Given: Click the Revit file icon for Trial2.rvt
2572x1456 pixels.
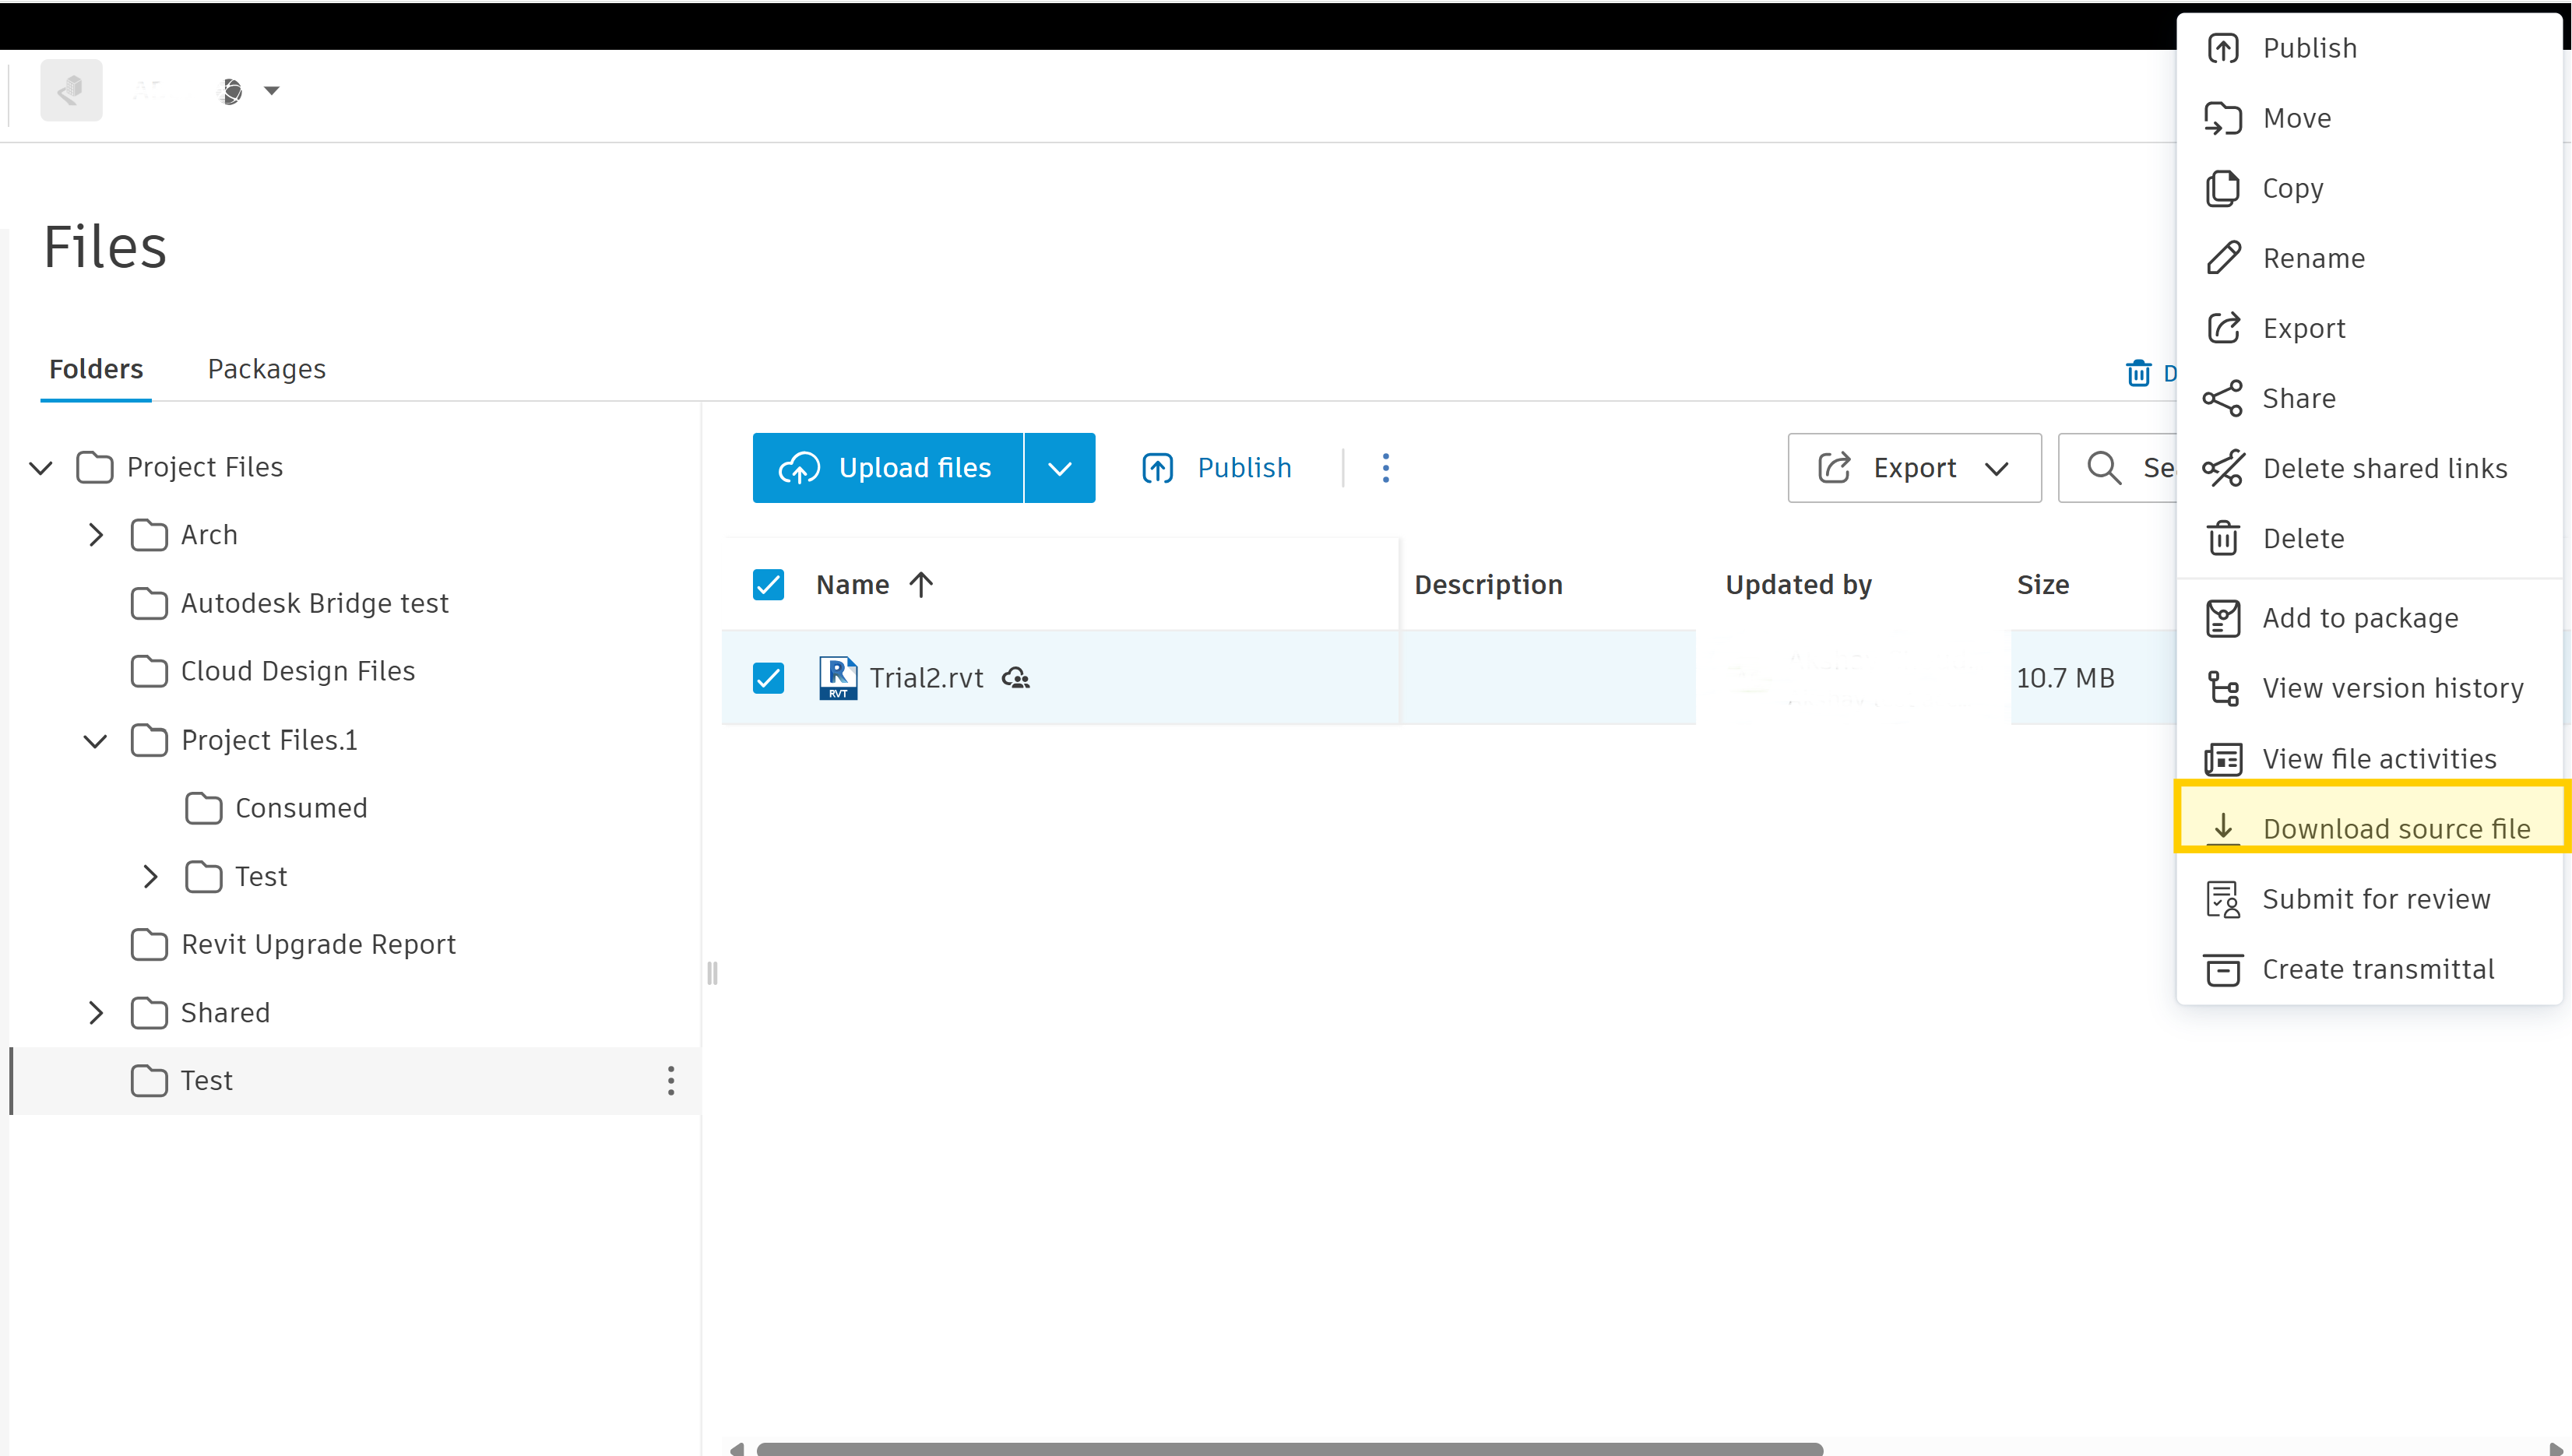Looking at the screenshot, I should tap(838, 678).
